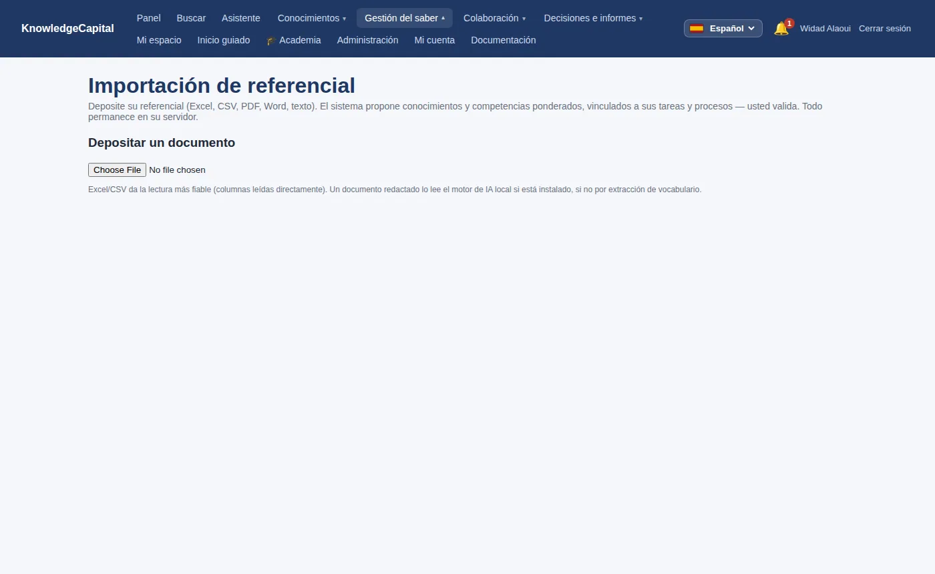
Task: Open the Widad Alaoui user profile
Action: point(825,29)
